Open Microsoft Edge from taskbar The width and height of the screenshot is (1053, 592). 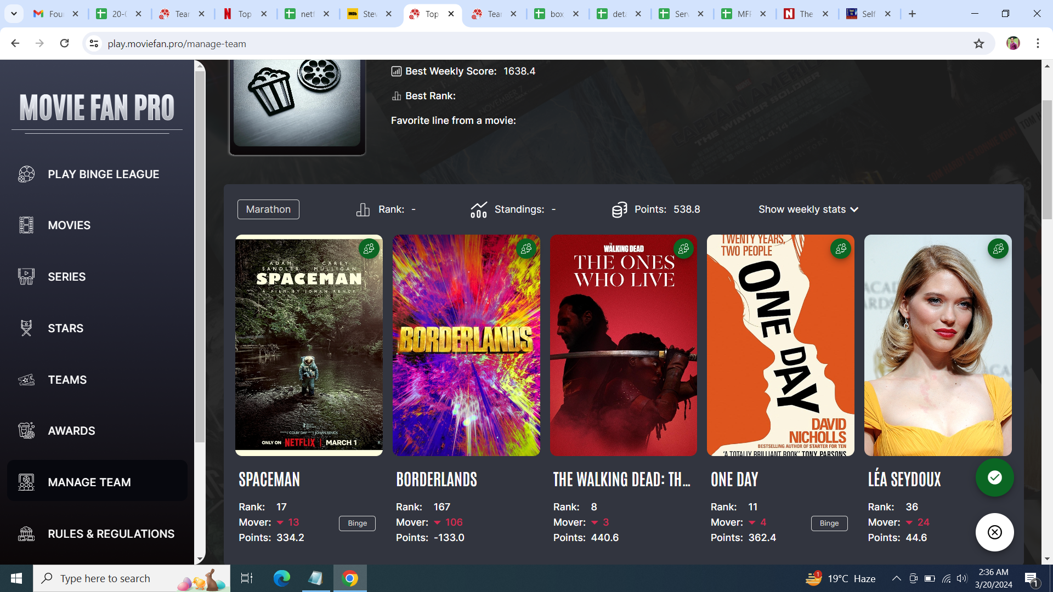tap(282, 578)
